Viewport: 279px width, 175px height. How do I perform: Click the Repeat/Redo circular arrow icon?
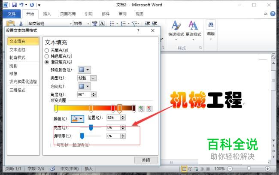pos(32,5)
